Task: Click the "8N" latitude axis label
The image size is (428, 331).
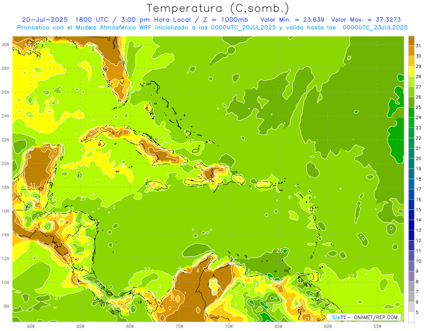Action: 7,306
